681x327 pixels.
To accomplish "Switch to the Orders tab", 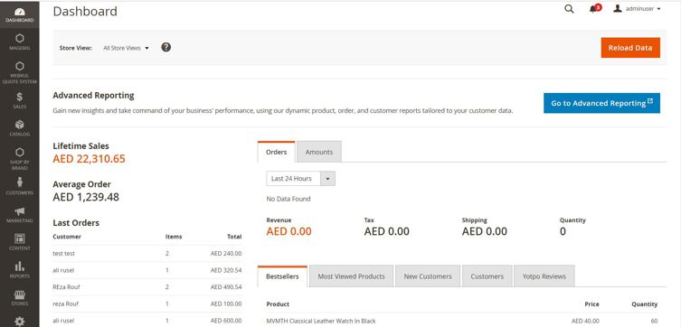I will 276,152.
